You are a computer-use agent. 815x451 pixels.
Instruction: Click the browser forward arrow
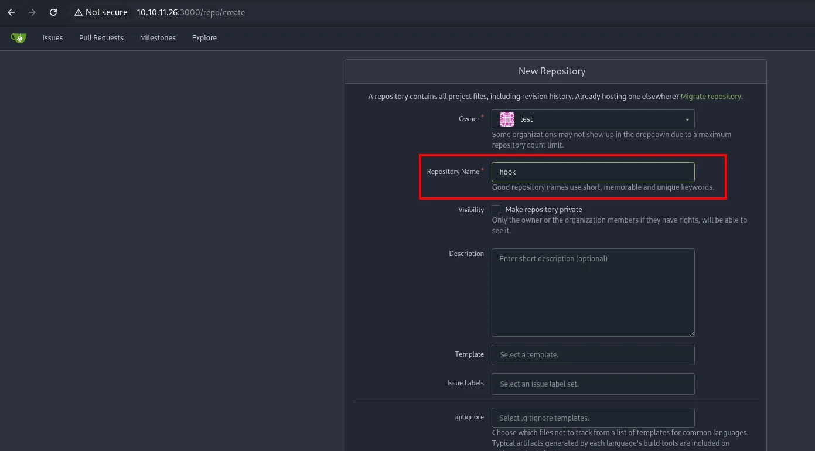32,12
